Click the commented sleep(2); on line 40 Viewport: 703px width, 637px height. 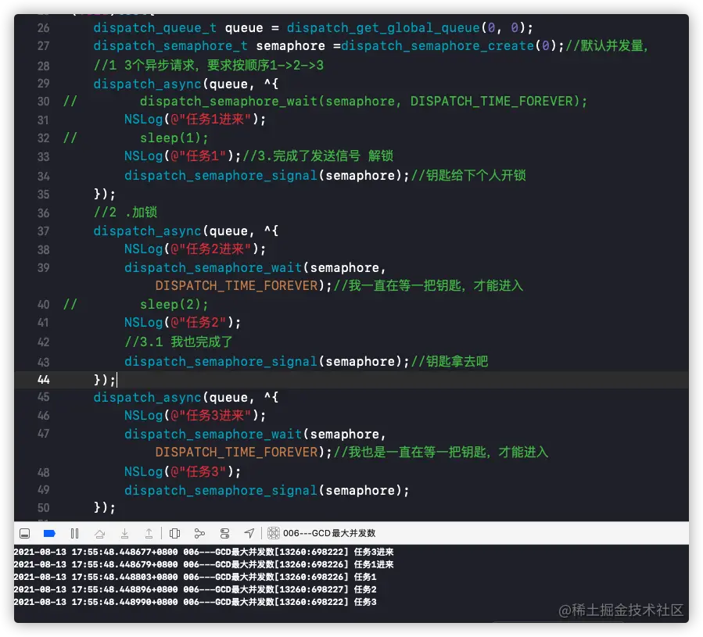pos(174,304)
